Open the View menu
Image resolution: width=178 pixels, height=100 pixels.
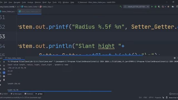pyautogui.click(x=10, y=2)
